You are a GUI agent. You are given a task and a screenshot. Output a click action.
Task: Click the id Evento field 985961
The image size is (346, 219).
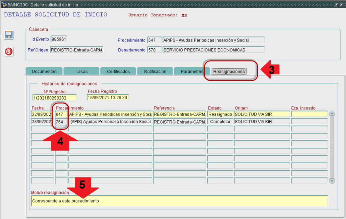coord(59,39)
